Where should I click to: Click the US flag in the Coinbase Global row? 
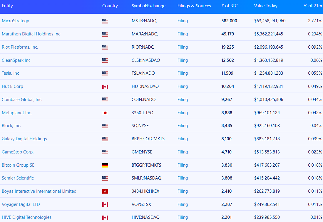coord(105,100)
